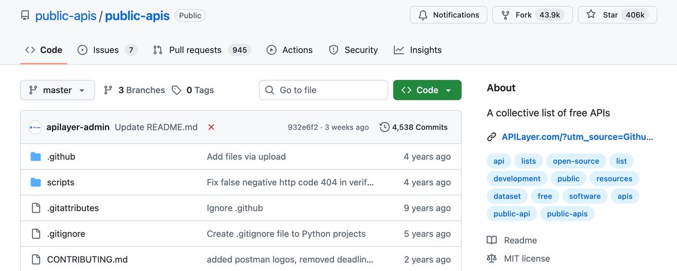677x271 pixels.
Task: Click the Ignore .github commit message
Action: tap(235, 208)
